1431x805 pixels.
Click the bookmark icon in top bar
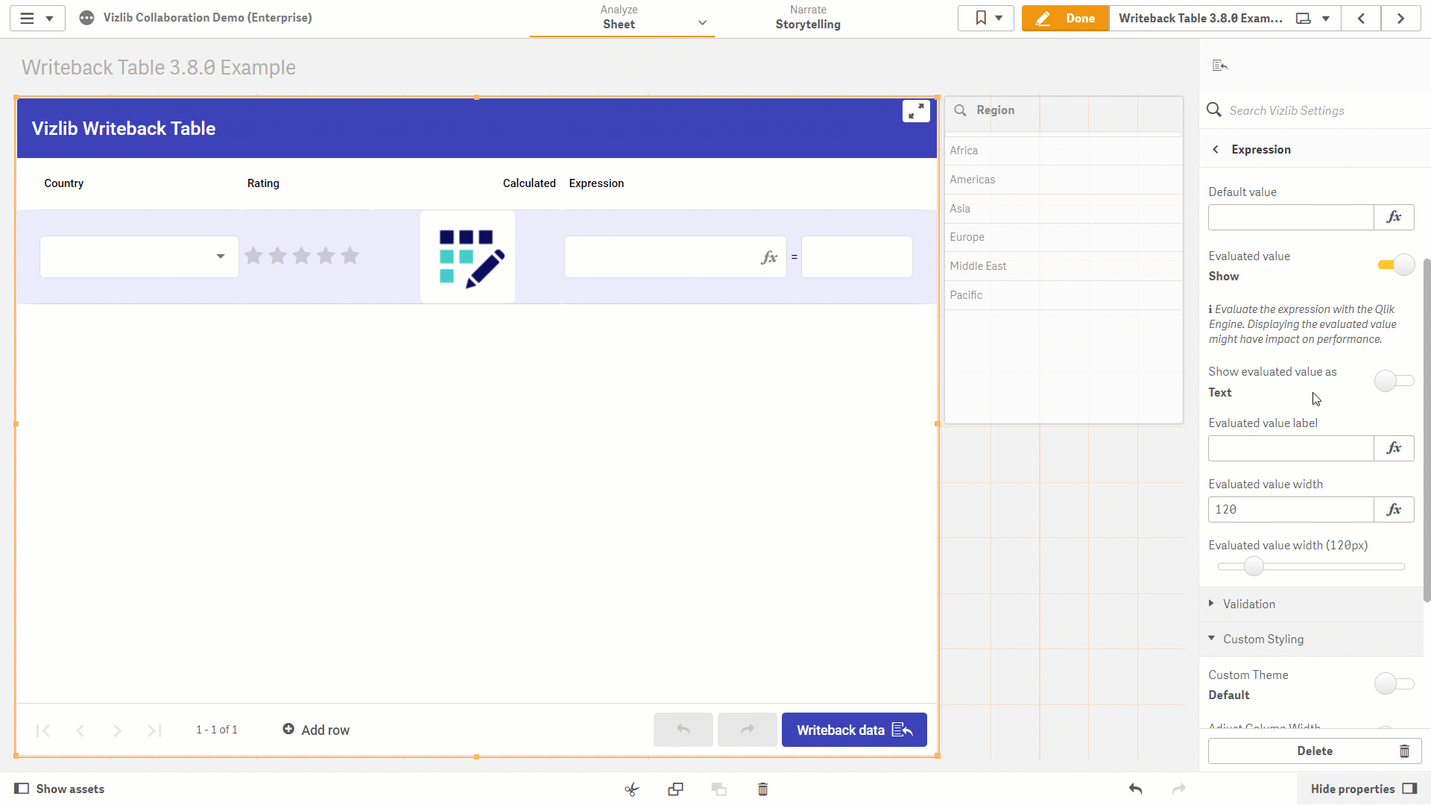click(x=985, y=18)
